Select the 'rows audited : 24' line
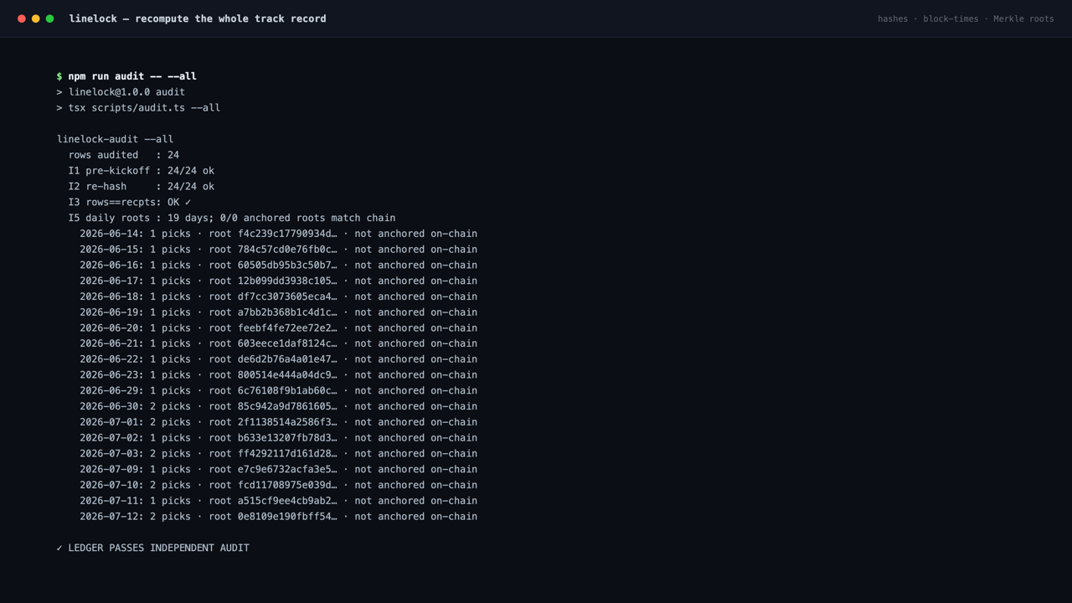The height and width of the screenshot is (603, 1072). click(x=124, y=155)
